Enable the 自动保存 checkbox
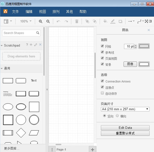The height and width of the screenshot is (152, 154). (x=102, y=93)
